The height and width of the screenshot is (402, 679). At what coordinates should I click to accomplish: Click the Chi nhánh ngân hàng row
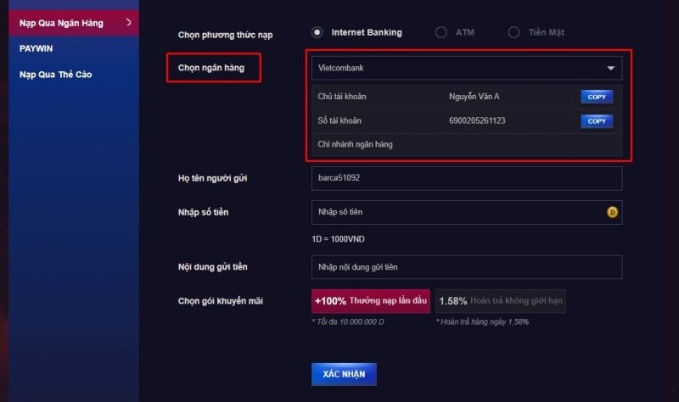(467, 144)
